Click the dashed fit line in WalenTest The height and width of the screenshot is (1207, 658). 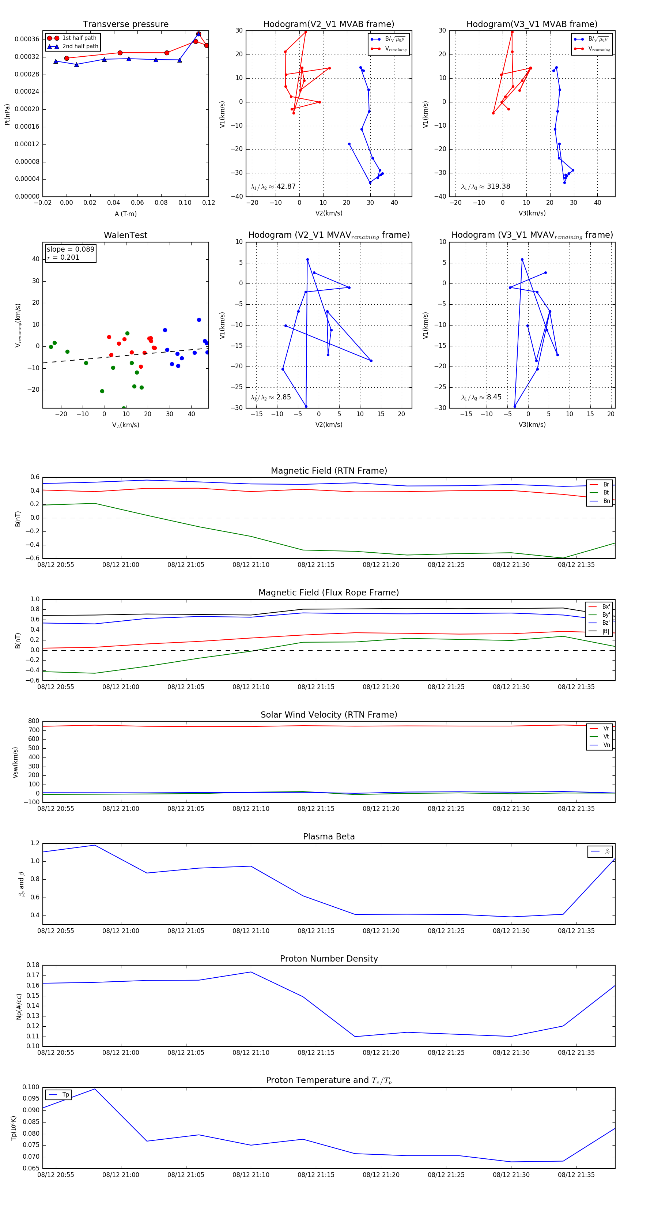125,355
